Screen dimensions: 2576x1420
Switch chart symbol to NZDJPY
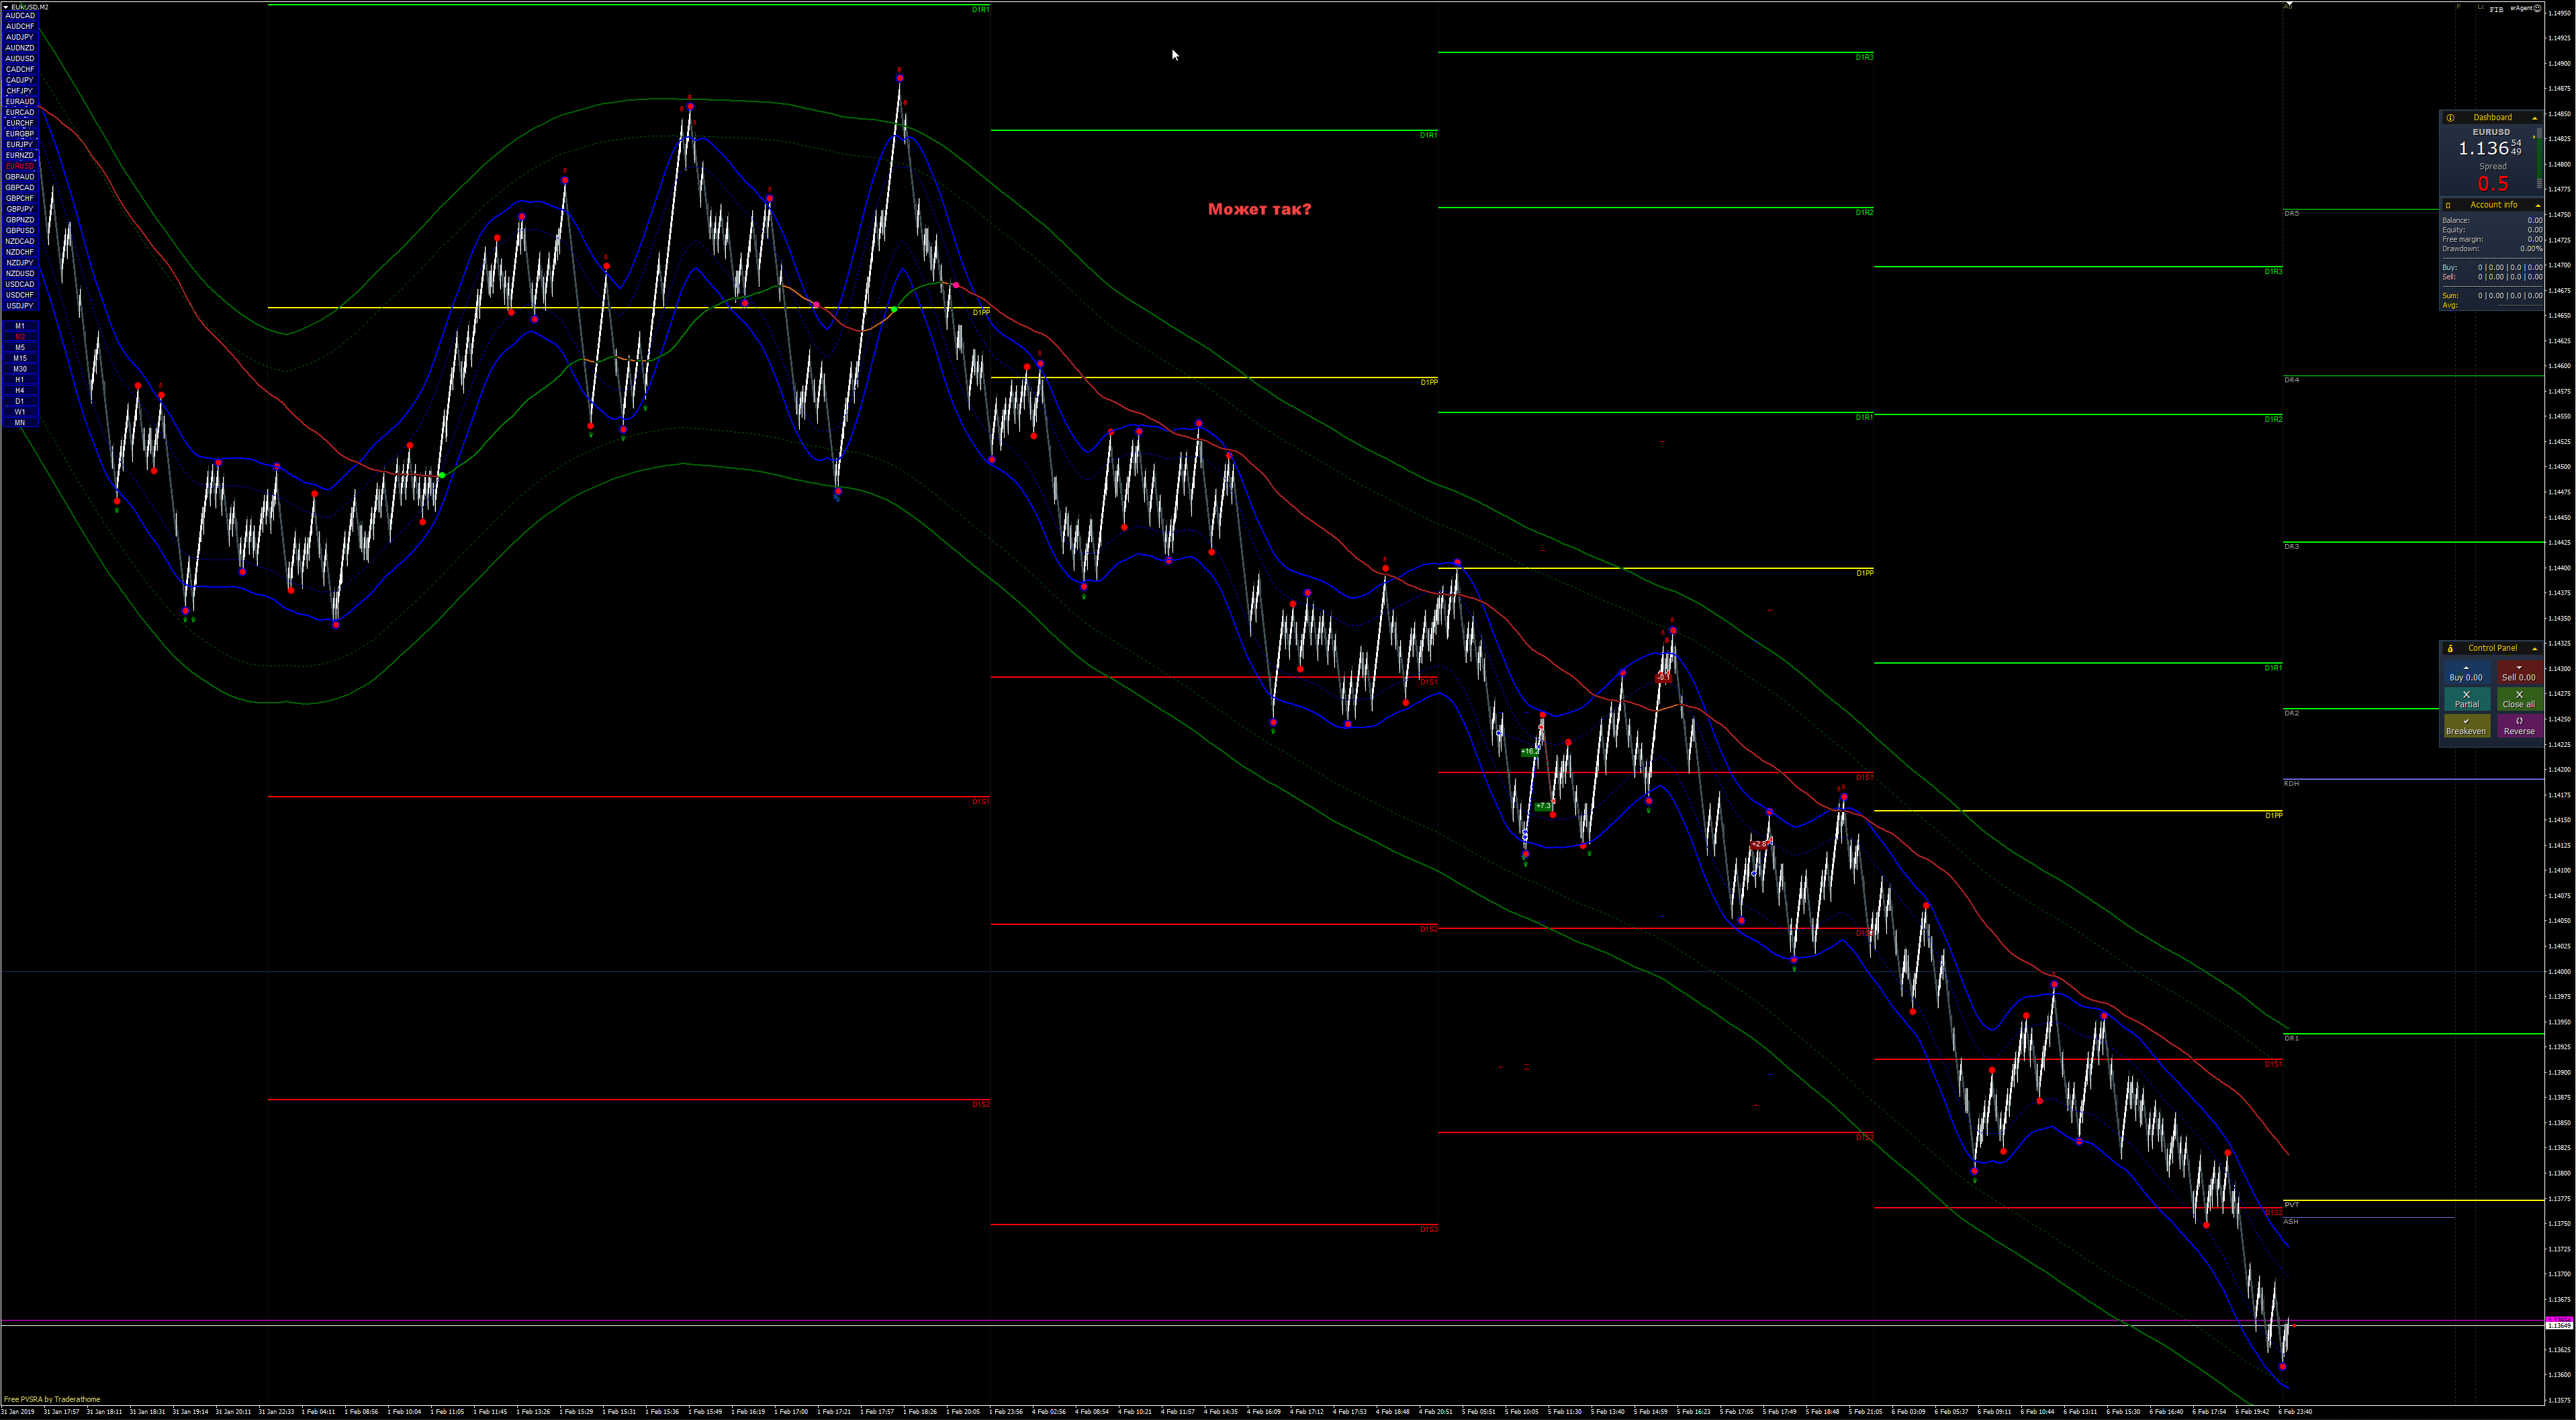point(20,263)
